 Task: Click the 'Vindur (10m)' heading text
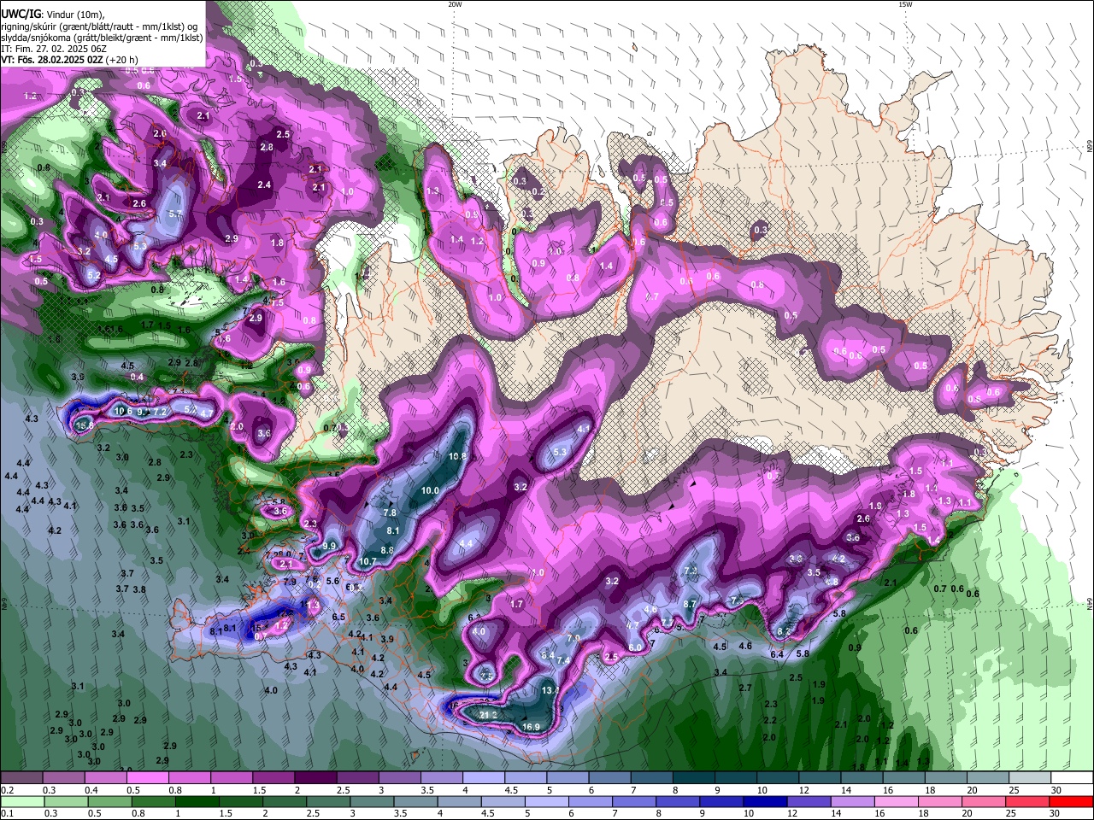pyautogui.click(x=74, y=15)
